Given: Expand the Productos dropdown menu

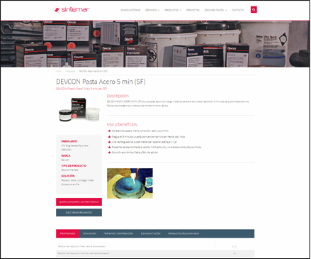Looking at the screenshot, I should (173, 10).
